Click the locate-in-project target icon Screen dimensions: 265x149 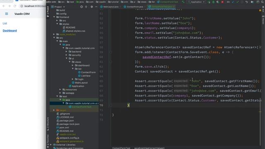82,7
